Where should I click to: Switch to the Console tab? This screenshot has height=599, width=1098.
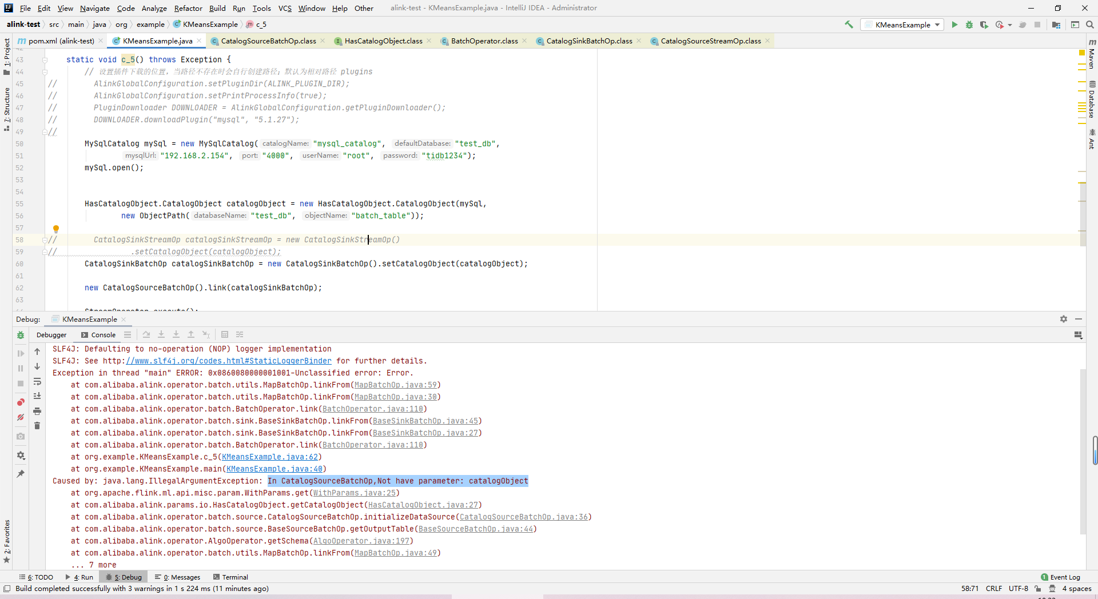pos(98,335)
